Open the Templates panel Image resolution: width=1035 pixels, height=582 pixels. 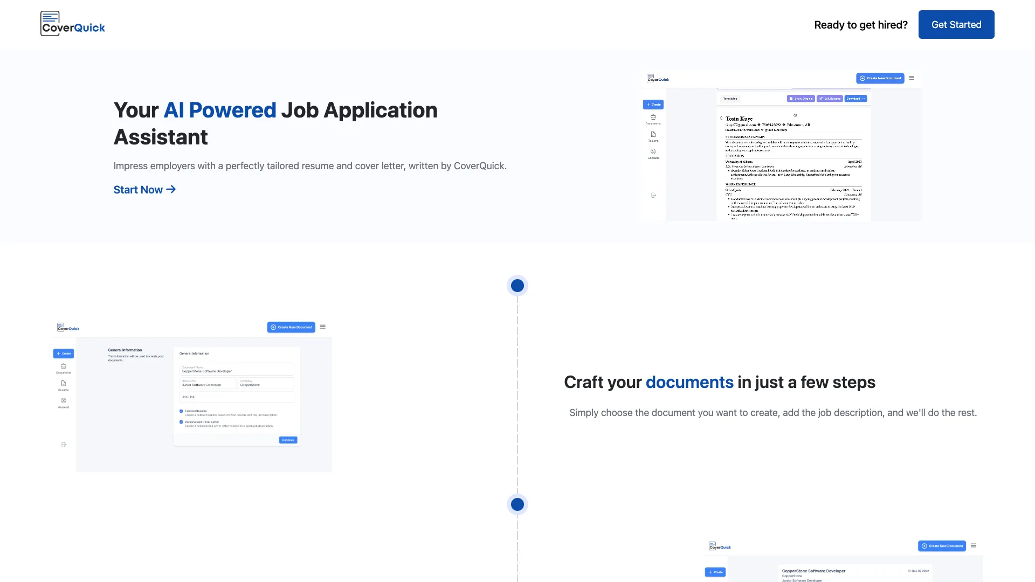point(731,98)
